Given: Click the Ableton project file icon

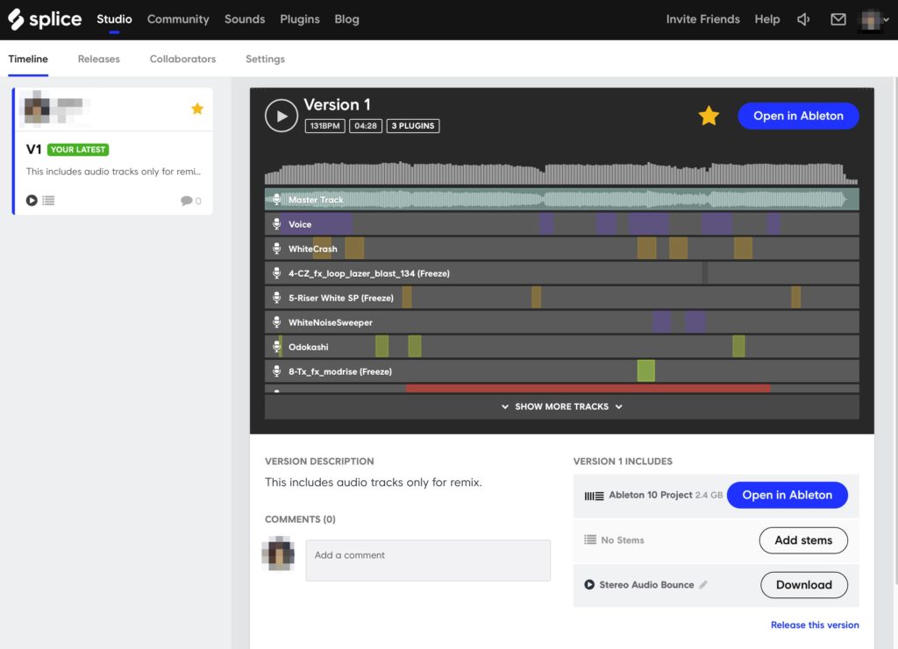Looking at the screenshot, I should 594,496.
